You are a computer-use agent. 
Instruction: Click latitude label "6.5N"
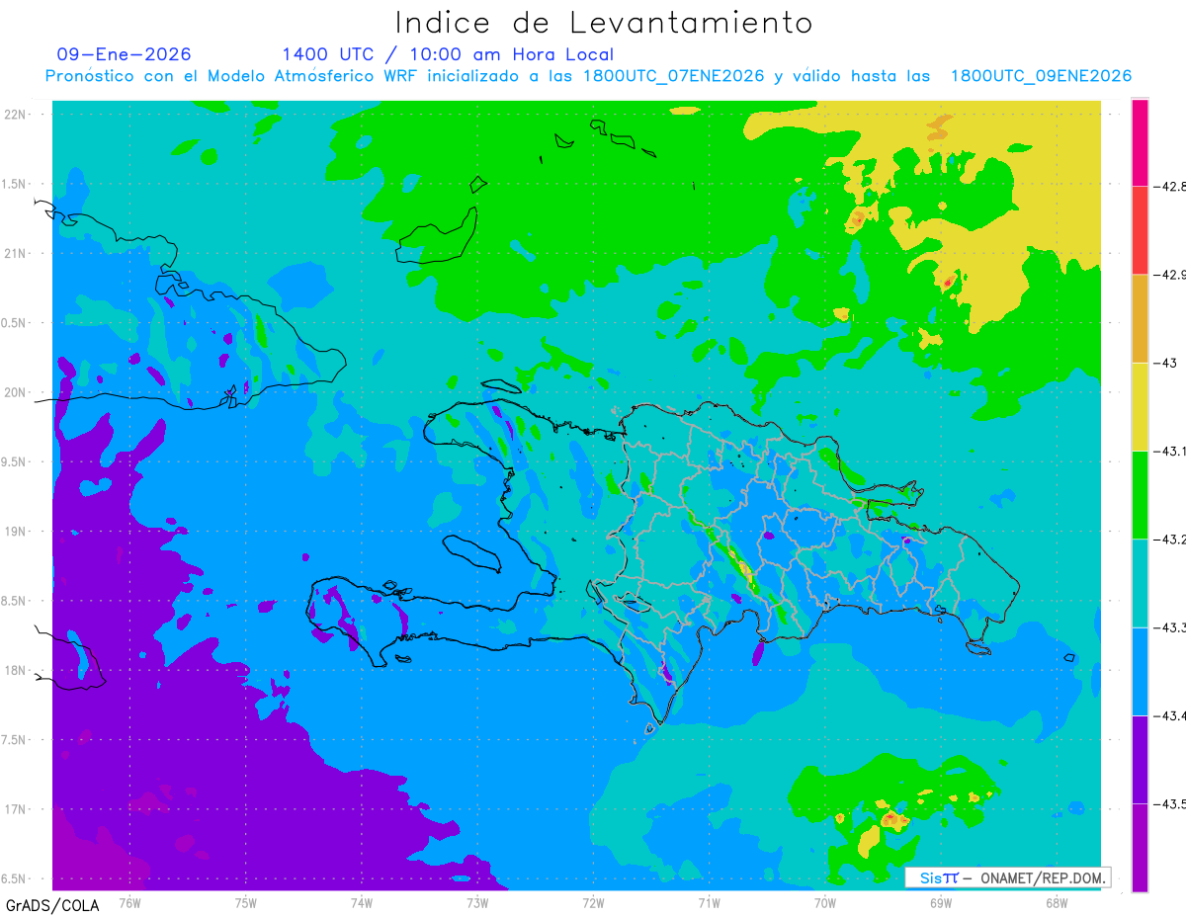coord(15,879)
